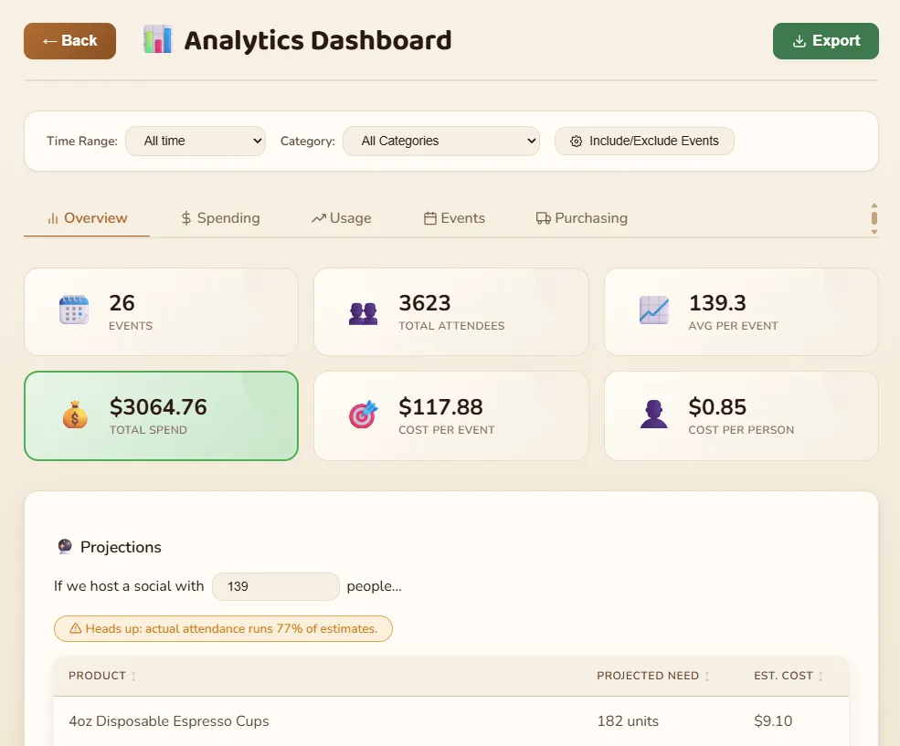Click the trending arrow icon on Usage tab
This screenshot has width=900, height=746.
pyautogui.click(x=319, y=218)
